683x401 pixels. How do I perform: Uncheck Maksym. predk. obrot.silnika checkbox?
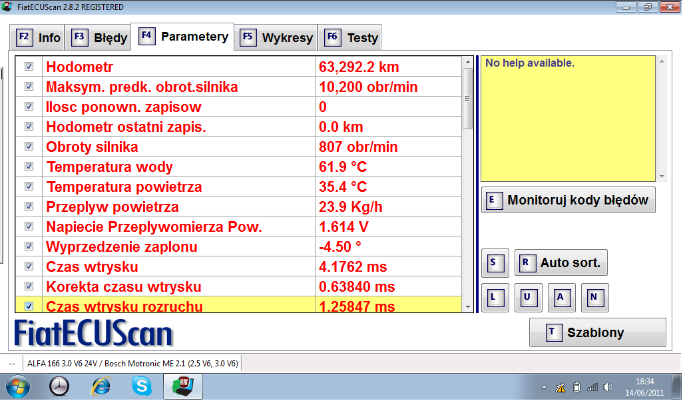[x=29, y=87]
